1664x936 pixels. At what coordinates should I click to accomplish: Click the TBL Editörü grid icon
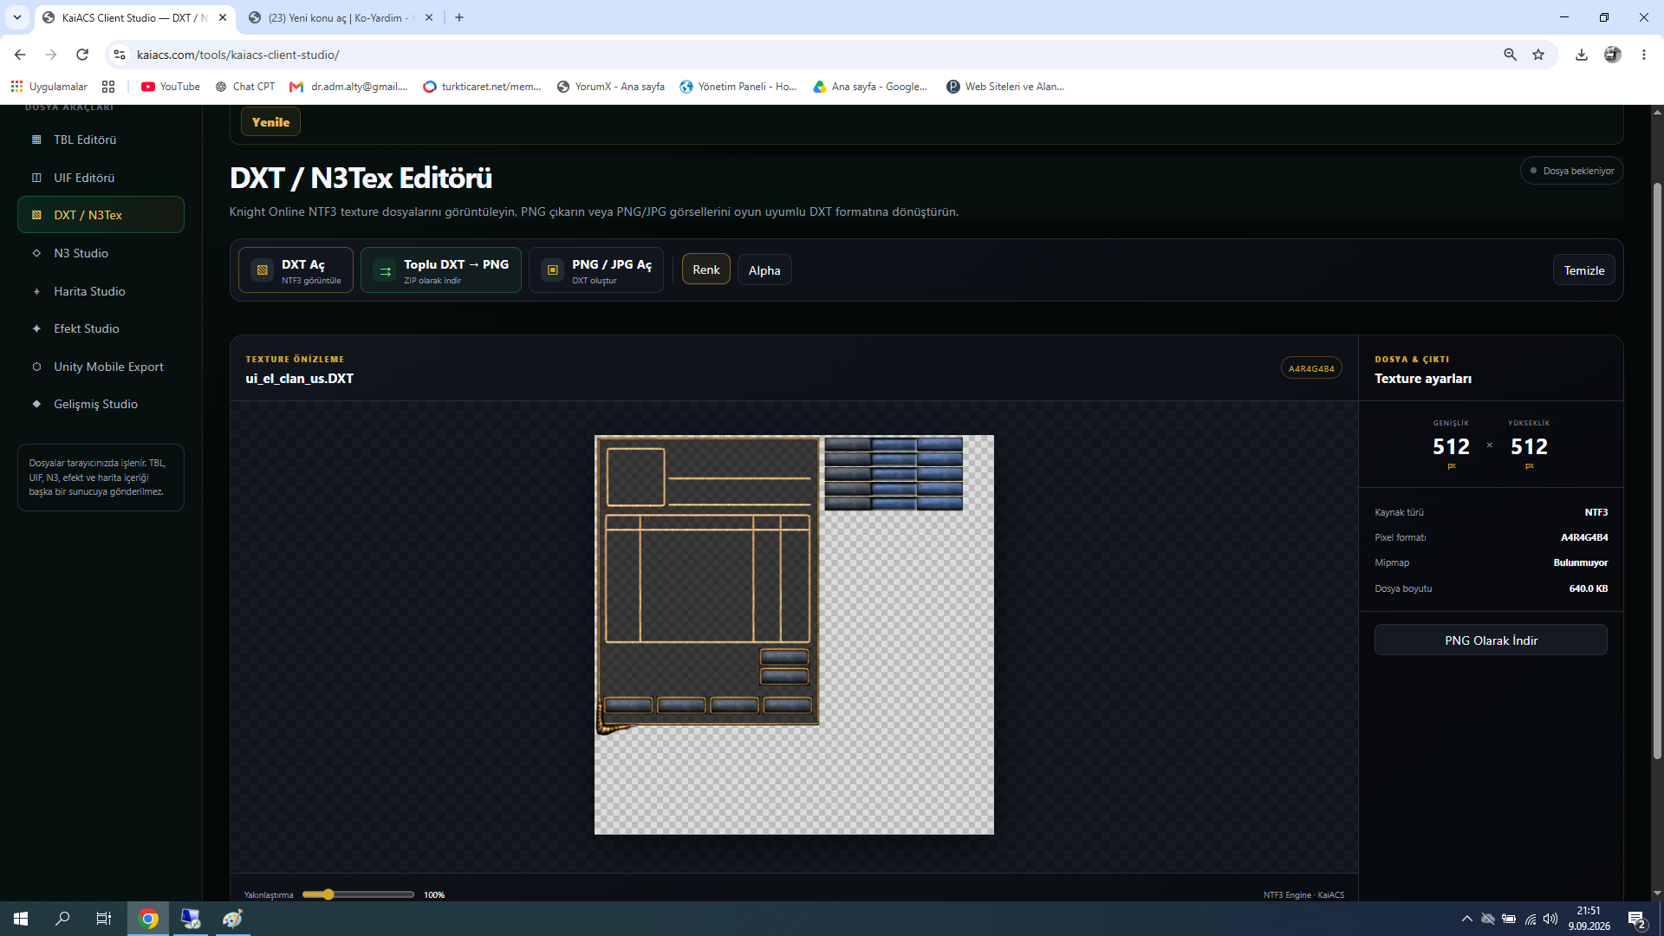coord(36,140)
